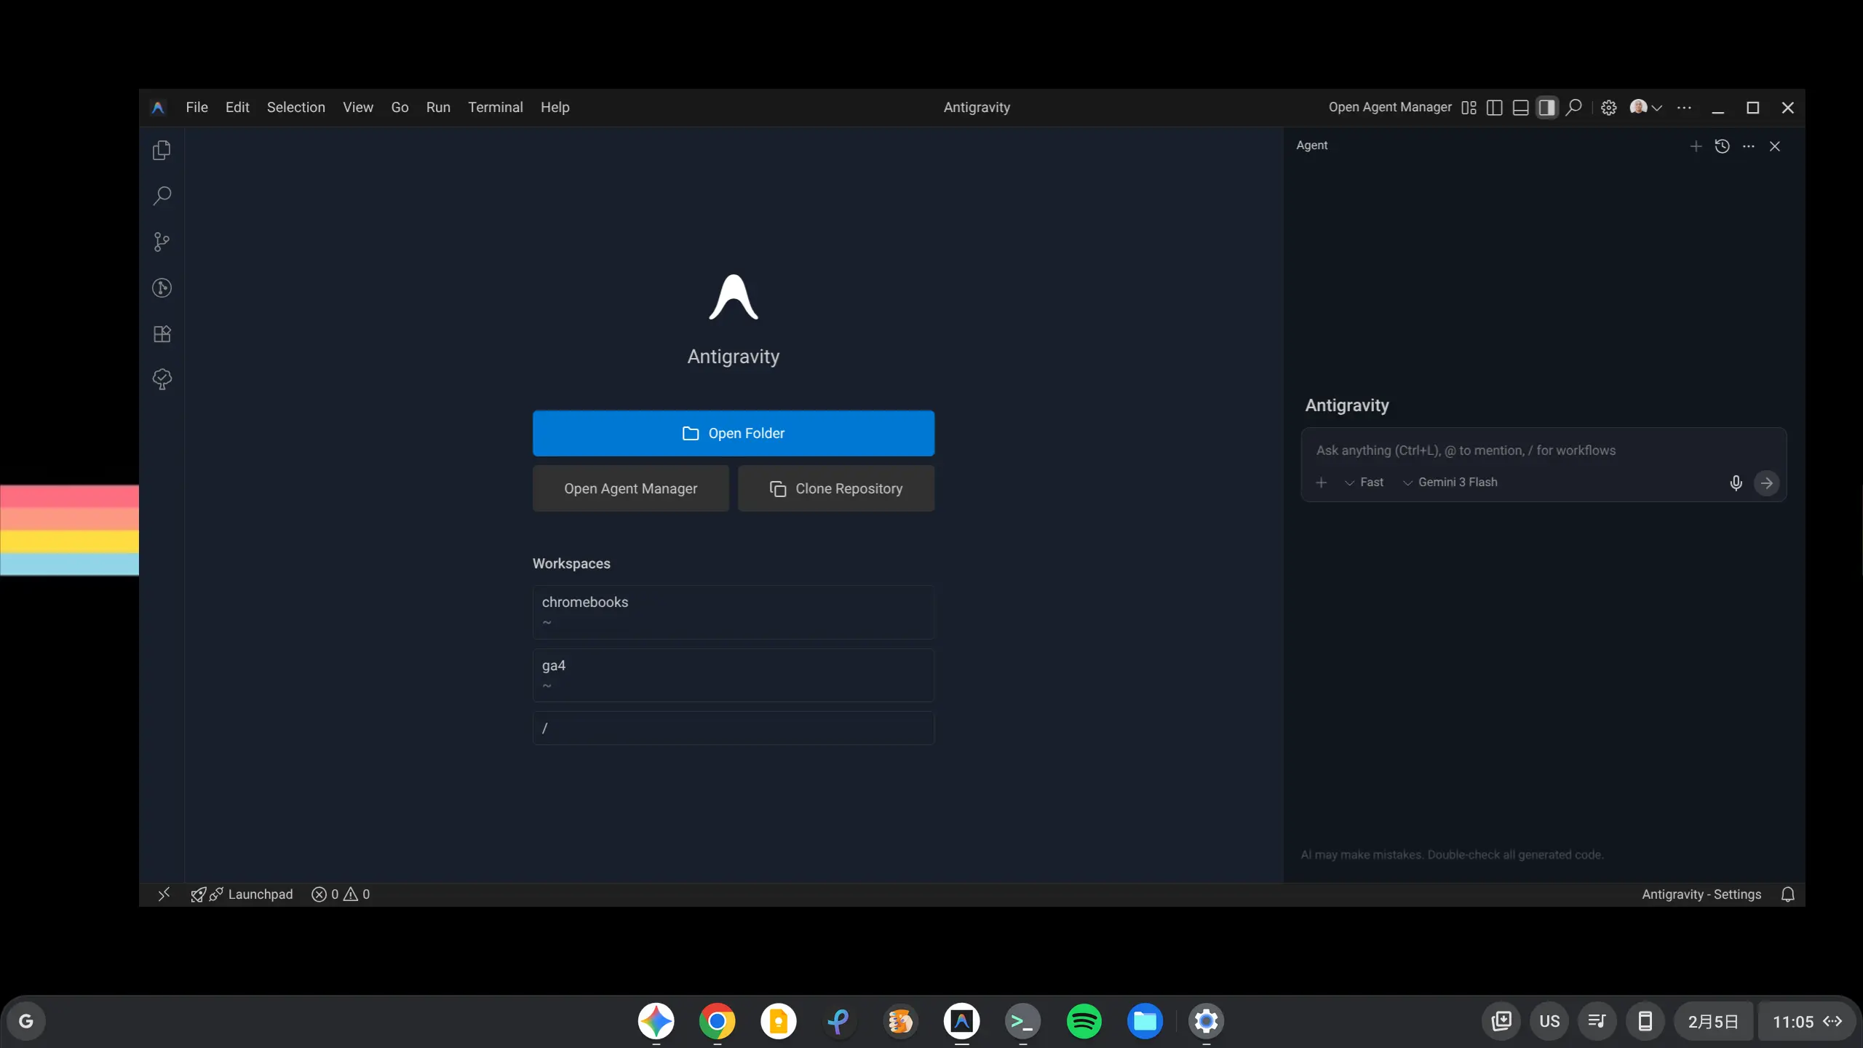
Task: Open Google Keep from the shelf
Action: point(778,1021)
